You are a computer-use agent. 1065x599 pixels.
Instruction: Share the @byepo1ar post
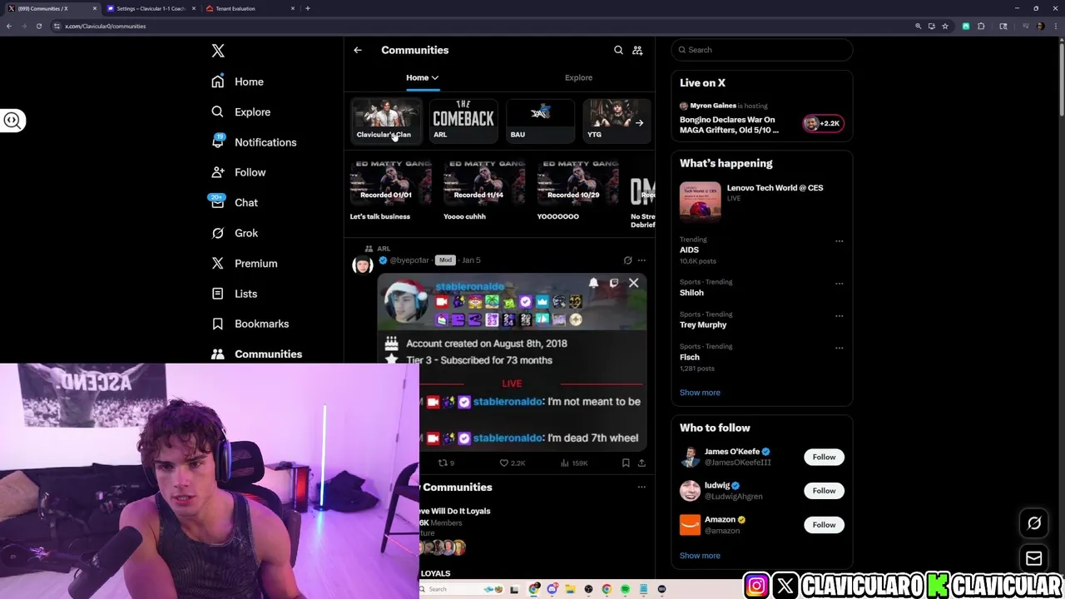641,463
